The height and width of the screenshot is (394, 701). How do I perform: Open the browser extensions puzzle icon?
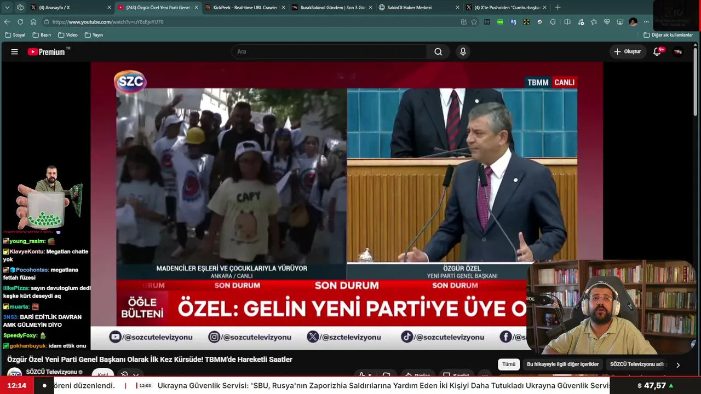[553, 22]
